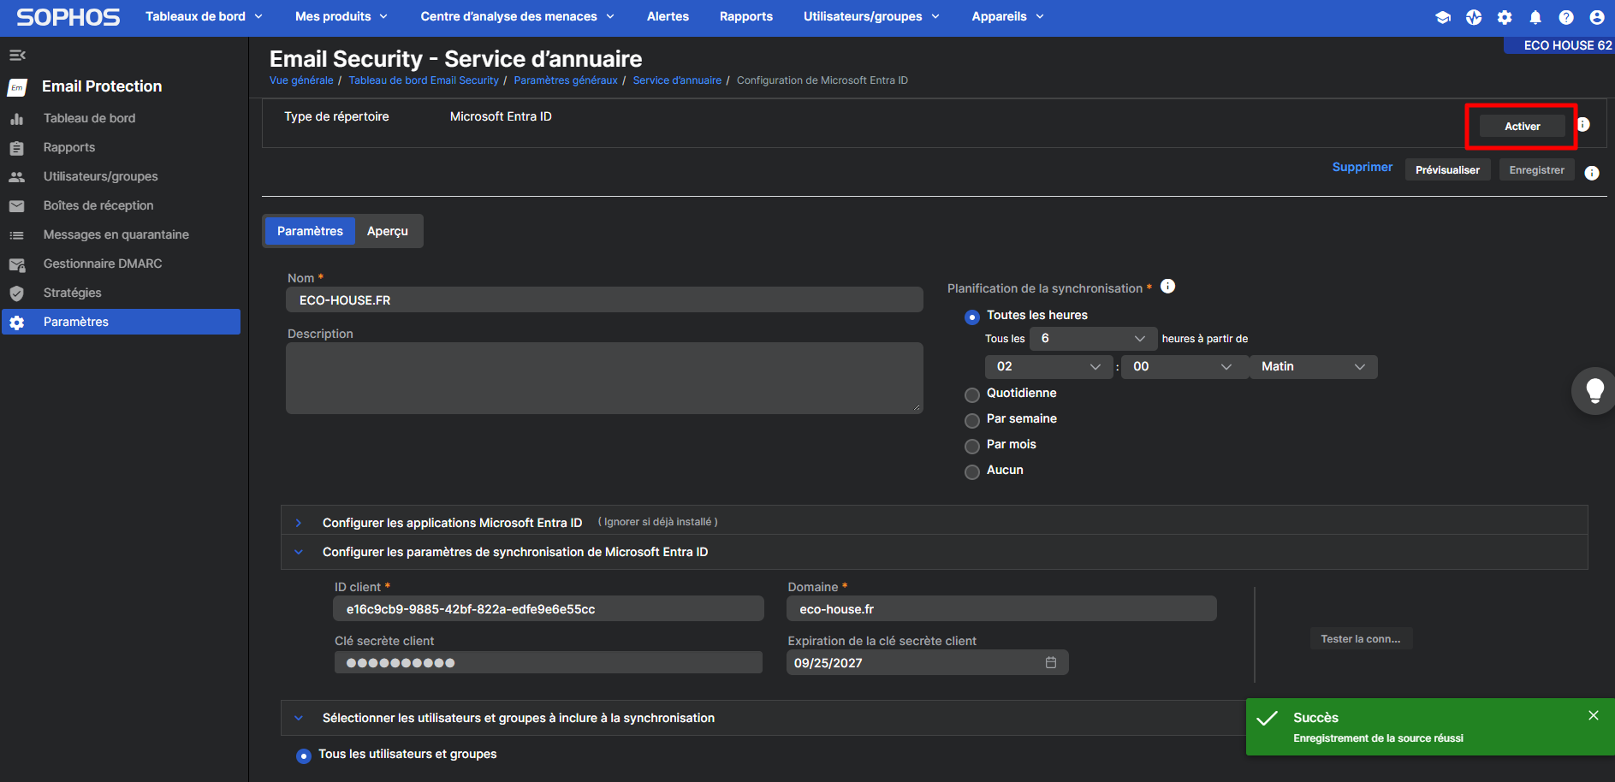Click into the Description text area

604,378
